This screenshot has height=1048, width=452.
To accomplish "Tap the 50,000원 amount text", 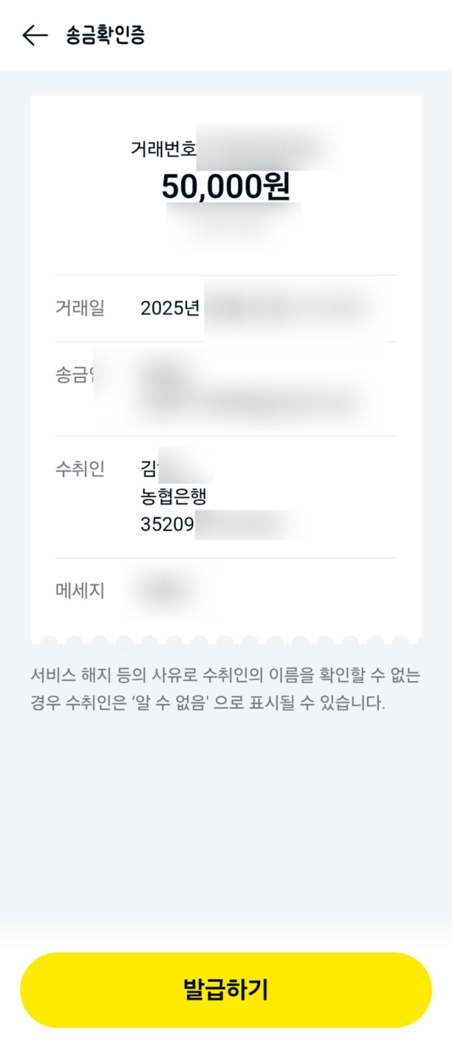I will [226, 187].
